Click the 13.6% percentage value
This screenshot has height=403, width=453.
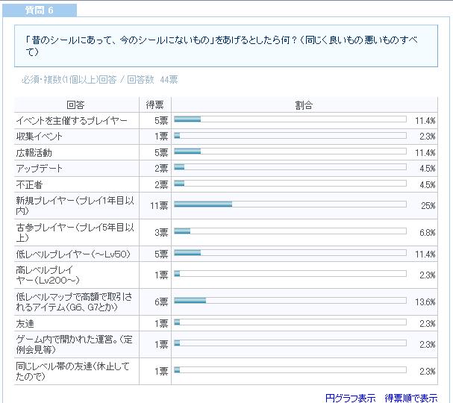coord(425,302)
